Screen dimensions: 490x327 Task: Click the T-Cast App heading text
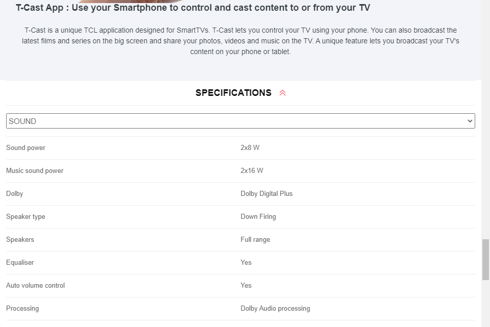click(x=193, y=8)
